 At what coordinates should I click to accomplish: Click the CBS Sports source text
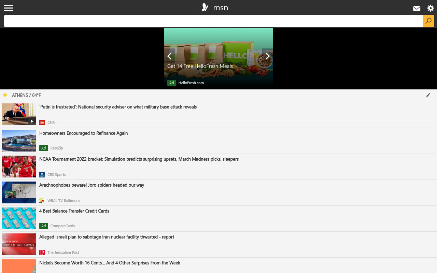[57, 175]
